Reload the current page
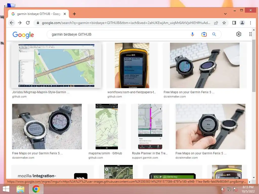This screenshot has height=194, width=259. pos(28,23)
